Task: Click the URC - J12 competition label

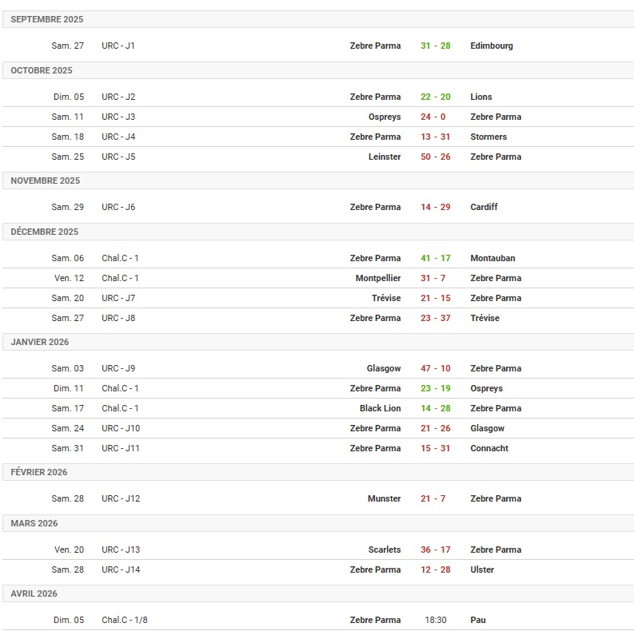Action: 121,499
